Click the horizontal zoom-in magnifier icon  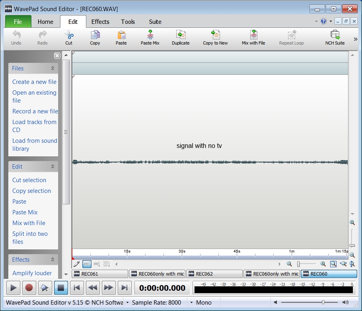pyautogui.click(x=323, y=264)
